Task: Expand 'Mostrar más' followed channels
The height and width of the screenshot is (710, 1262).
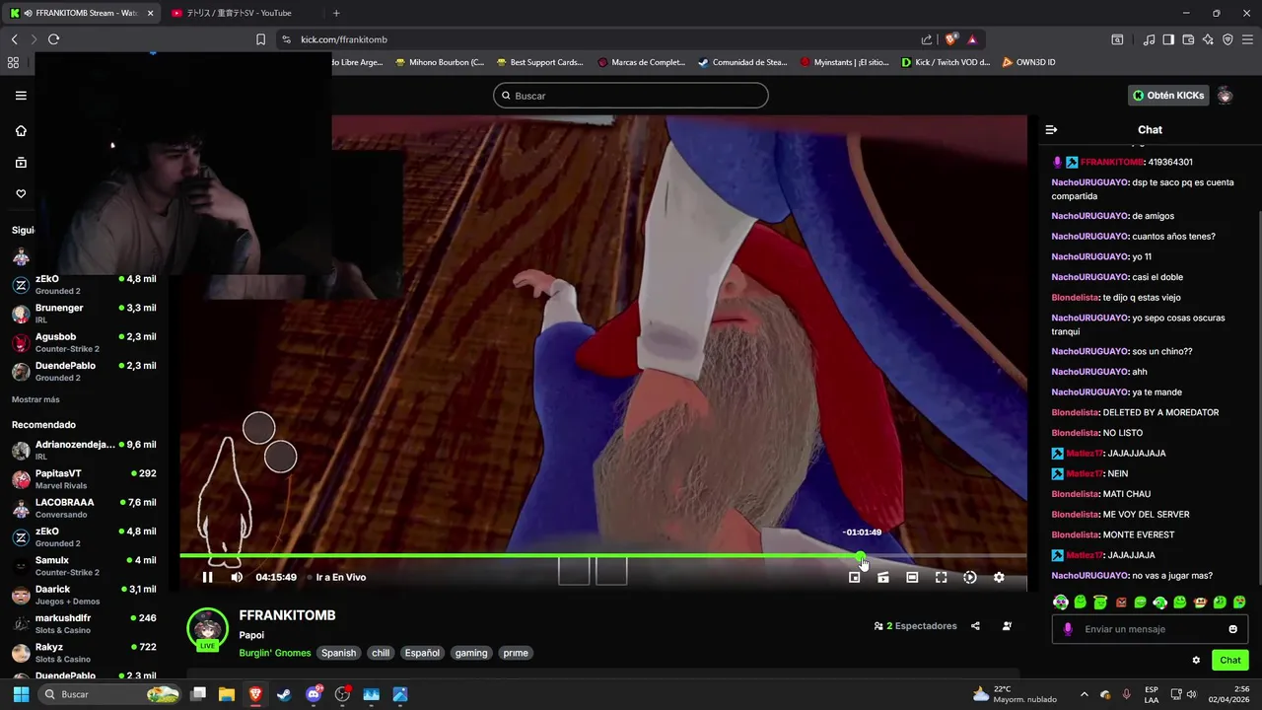Action: pyautogui.click(x=35, y=399)
